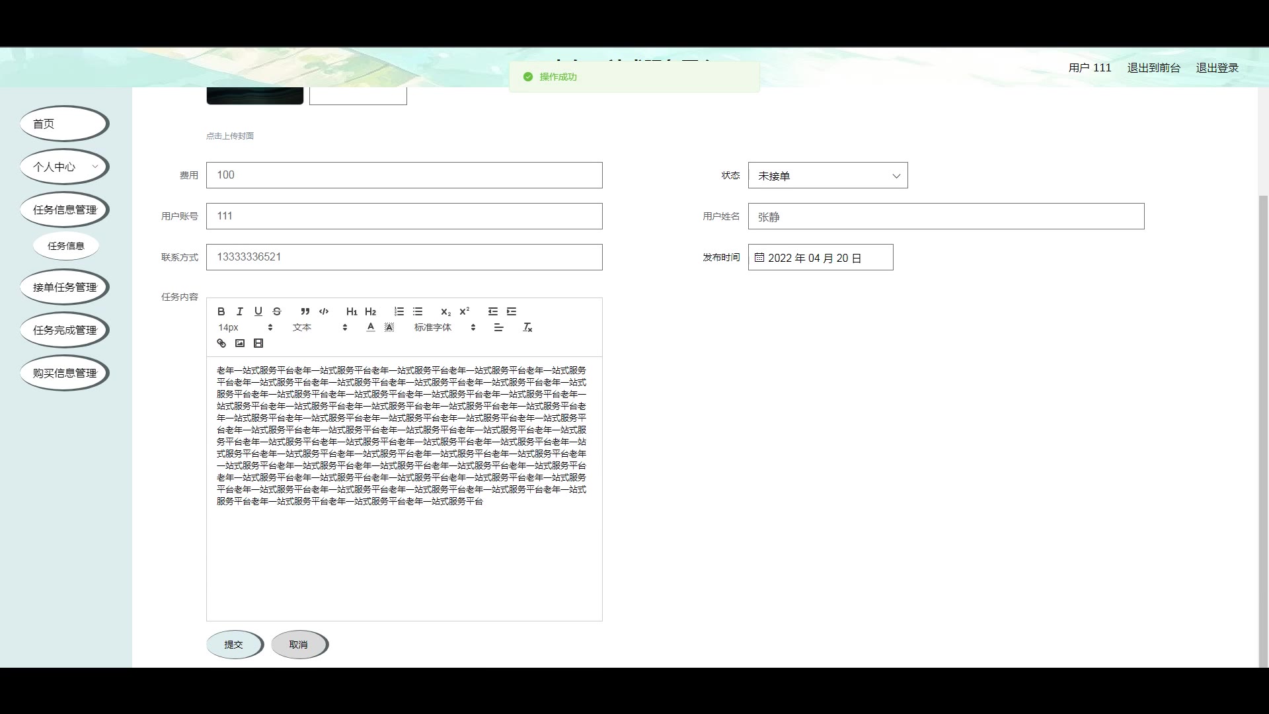Toggle bold formatting in the editor
The width and height of the screenshot is (1269, 714).
click(x=221, y=311)
